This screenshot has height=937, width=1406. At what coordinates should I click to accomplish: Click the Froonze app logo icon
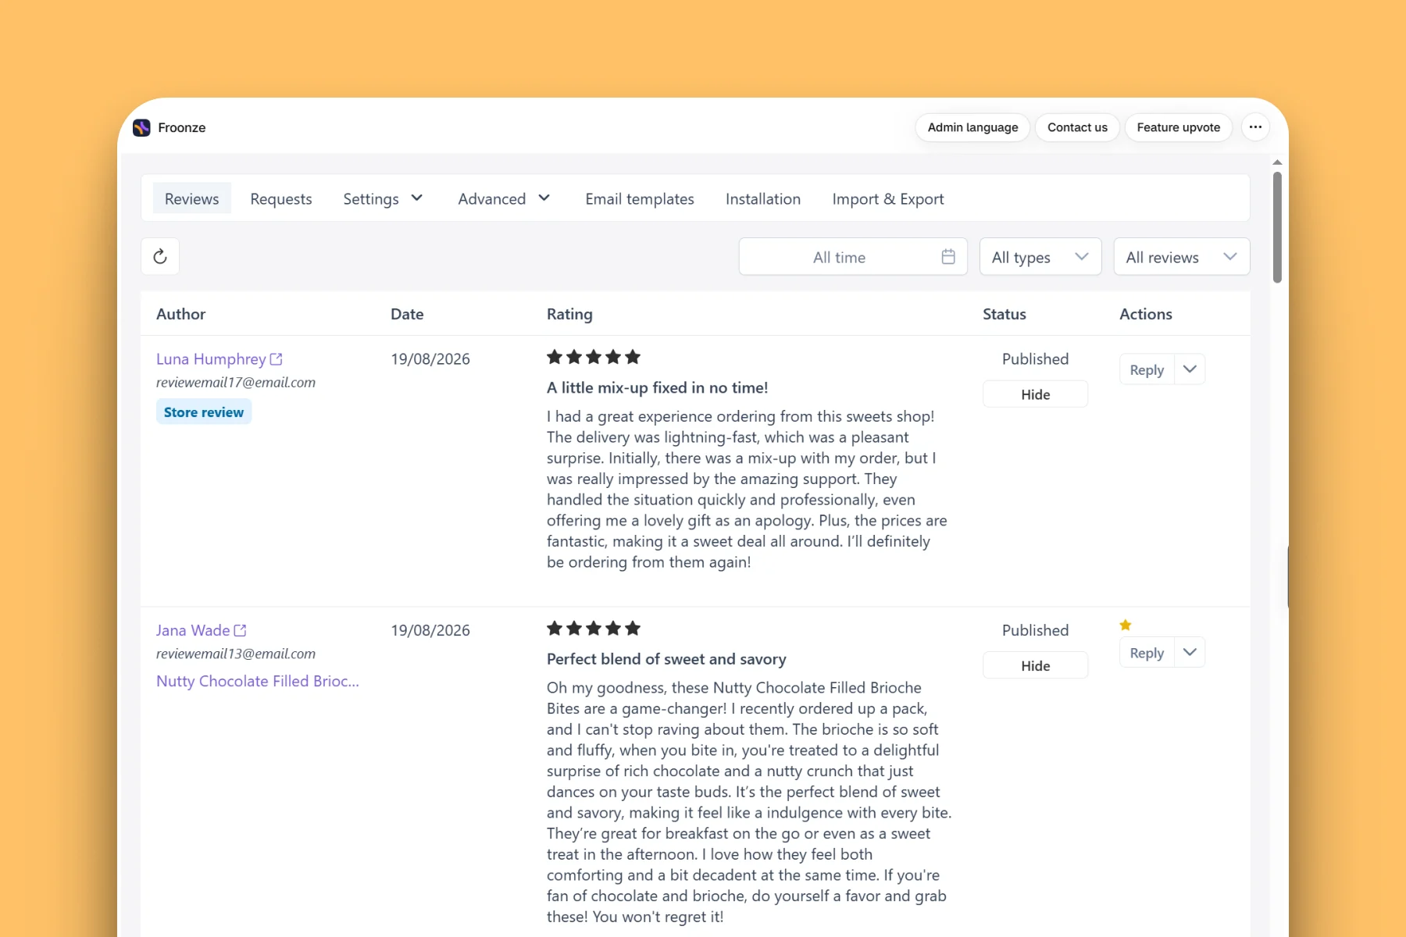(141, 127)
